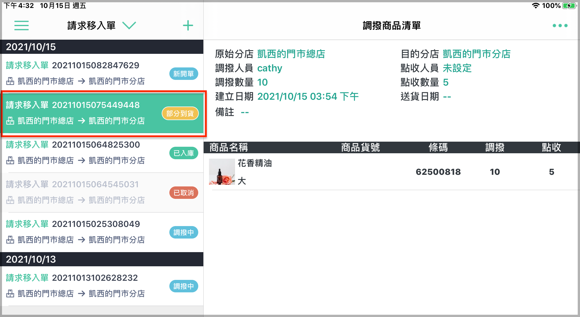Click the 花香精油 product thumbnail
Screen dimensions: 580x317
pos(222,172)
